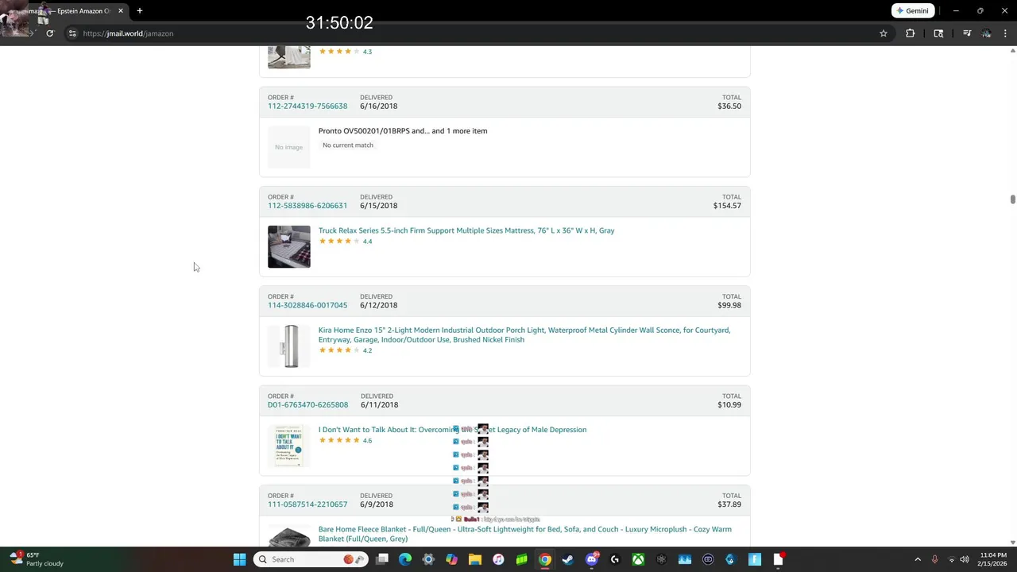1017x572 pixels.
Task: Click the Truck Relax mattress thumbnail
Action: pyautogui.click(x=289, y=246)
